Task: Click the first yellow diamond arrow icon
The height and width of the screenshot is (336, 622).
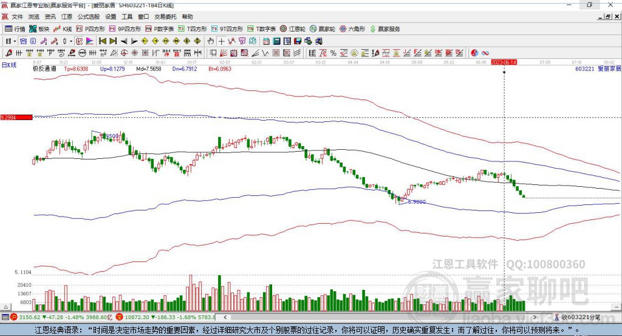Action: [145, 41]
